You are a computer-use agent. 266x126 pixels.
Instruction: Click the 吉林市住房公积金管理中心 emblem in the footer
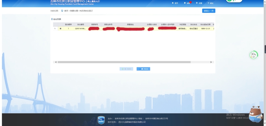point(101,120)
